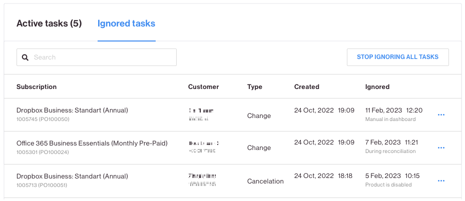This screenshot has width=465, height=201.
Task: Open Office 365 Business Essentials subscription
Action: 92,143
